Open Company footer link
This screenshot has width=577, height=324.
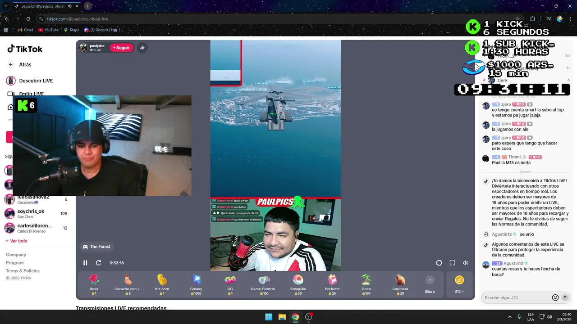(16, 255)
